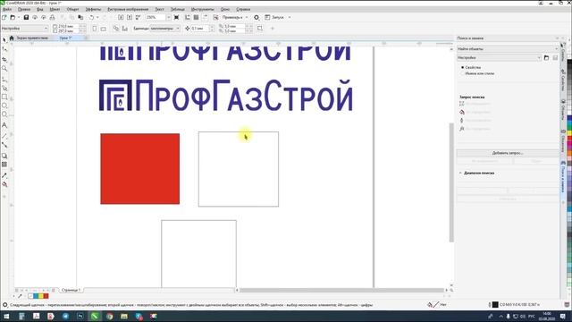Select the Polygon tool in toolbox

click(4, 114)
